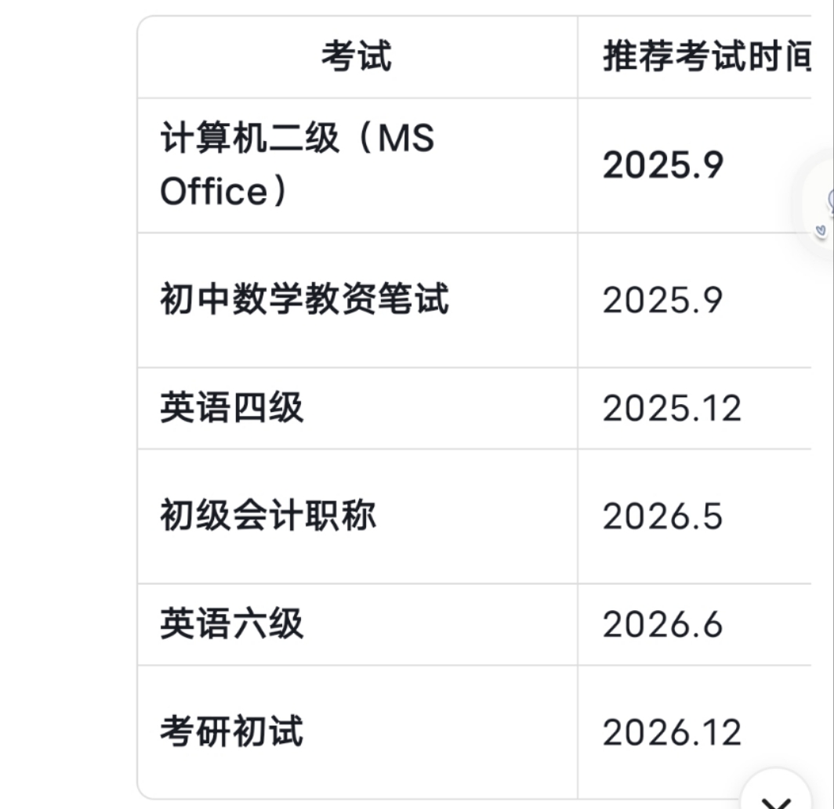Select the 初中数学教资笔试 row label

[304, 300]
